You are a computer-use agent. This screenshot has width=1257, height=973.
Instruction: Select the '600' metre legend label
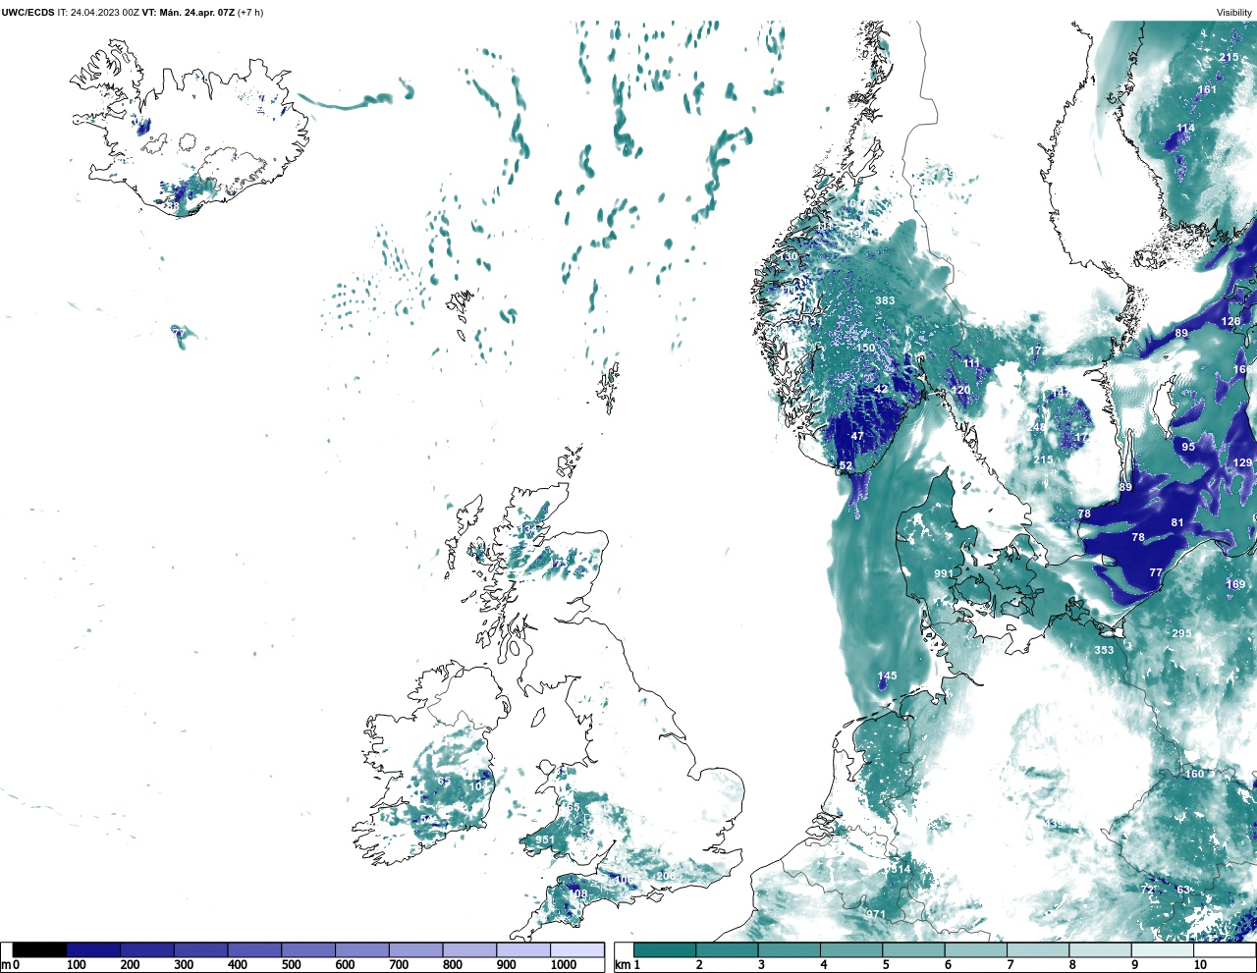pos(345,965)
